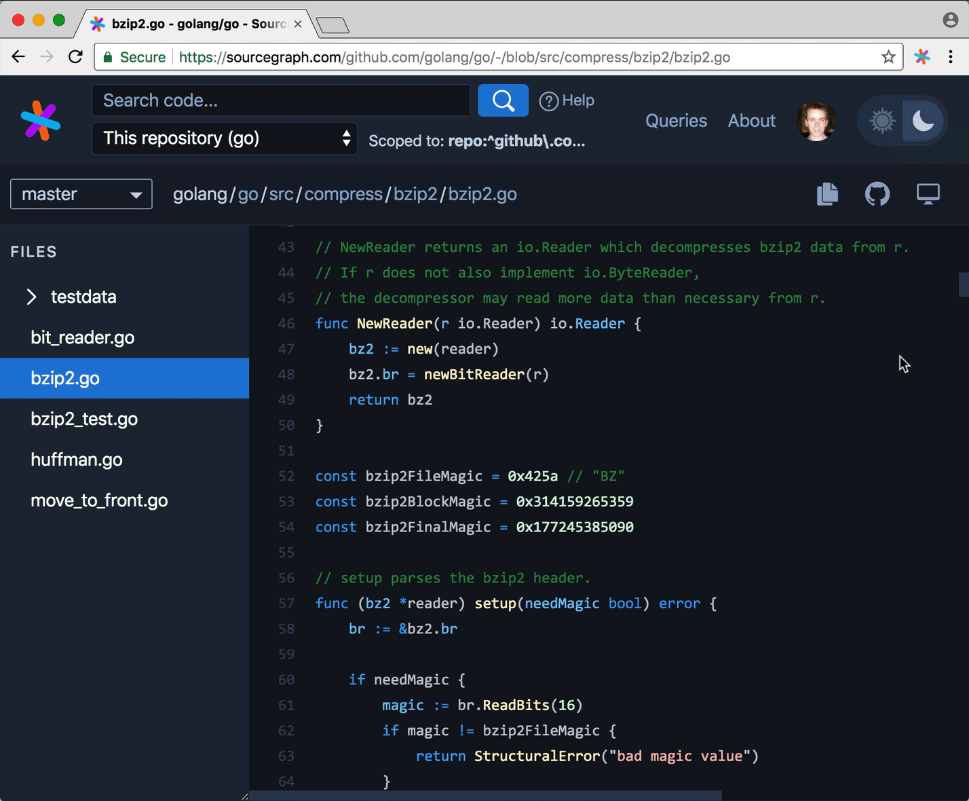Switch theme to light mode sun icon
Screen dimensions: 969x801
point(881,120)
